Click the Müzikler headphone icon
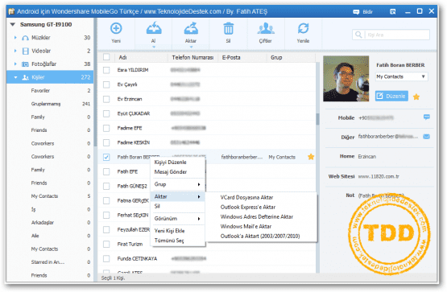447x292 pixels. pyautogui.click(x=26, y=38)
